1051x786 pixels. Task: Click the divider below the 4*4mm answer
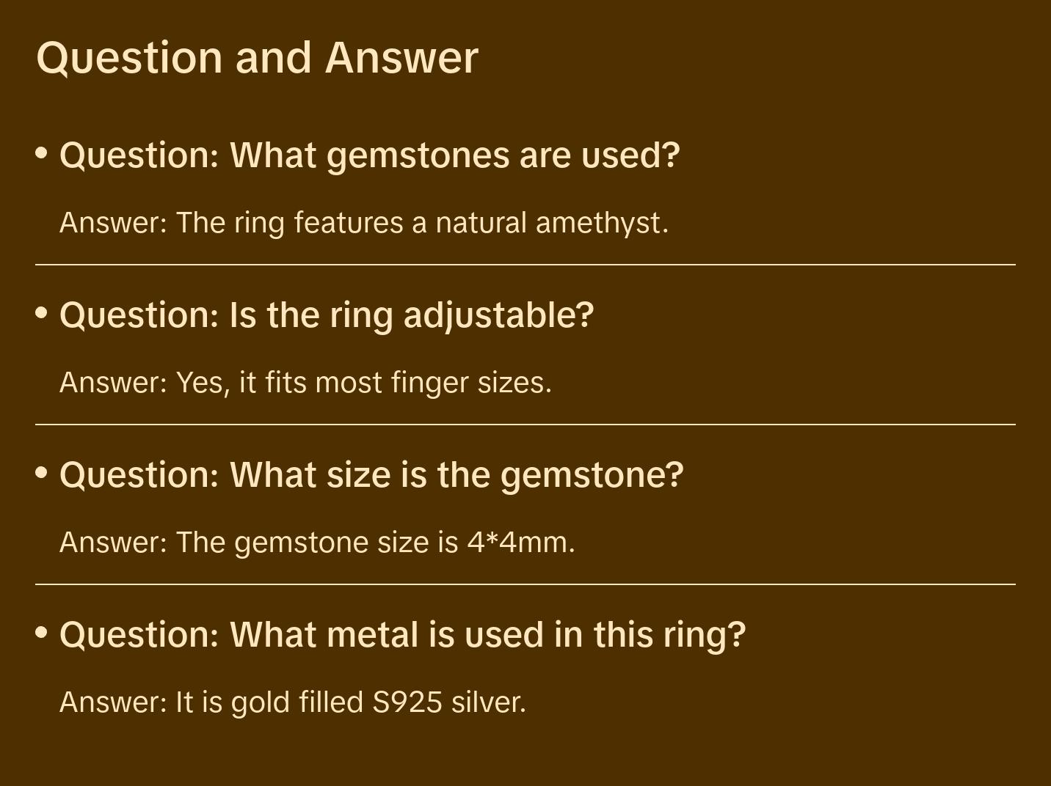coord(525,584)
